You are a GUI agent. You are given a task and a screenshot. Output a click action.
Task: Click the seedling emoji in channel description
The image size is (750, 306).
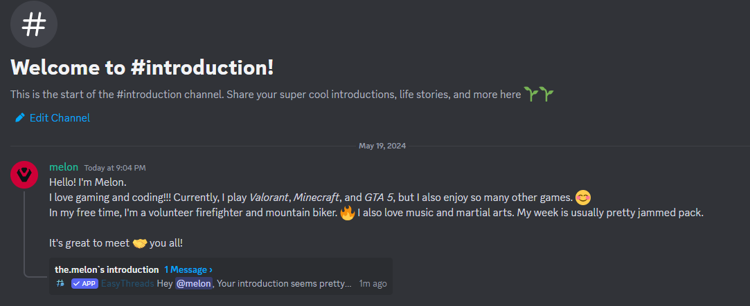pyautogui.click(x=539, y=95)
